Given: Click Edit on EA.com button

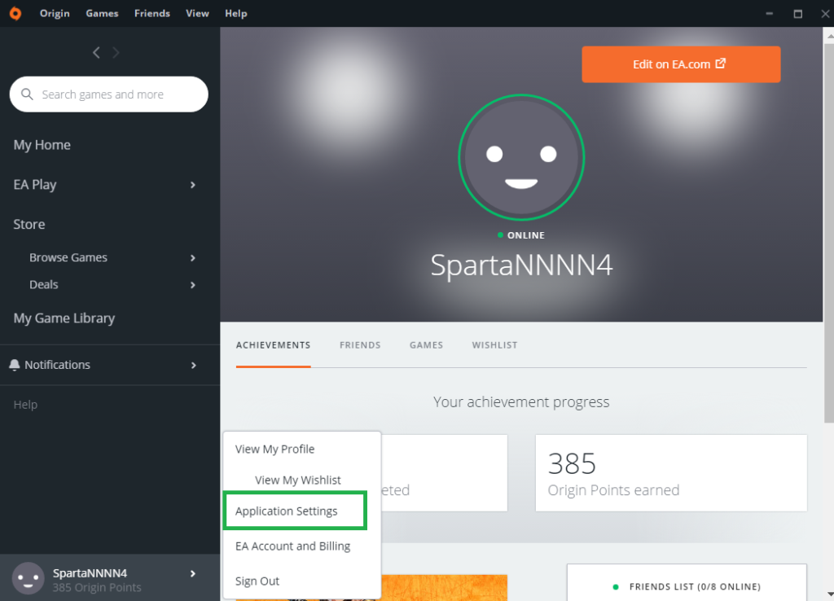Looking at the screenshot, I should pyautogui.click(x=681, y=64).
